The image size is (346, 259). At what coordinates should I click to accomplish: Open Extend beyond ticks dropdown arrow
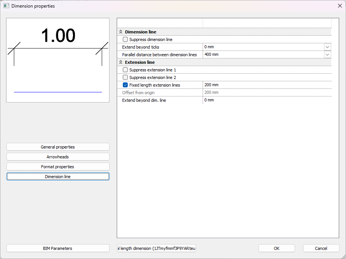pyautogui.click(x=327, y=47)
